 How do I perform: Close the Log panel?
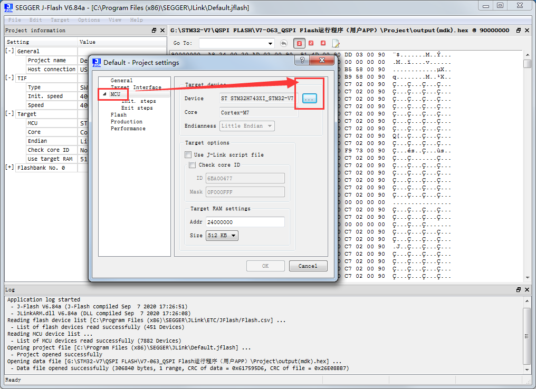(527, 289)
